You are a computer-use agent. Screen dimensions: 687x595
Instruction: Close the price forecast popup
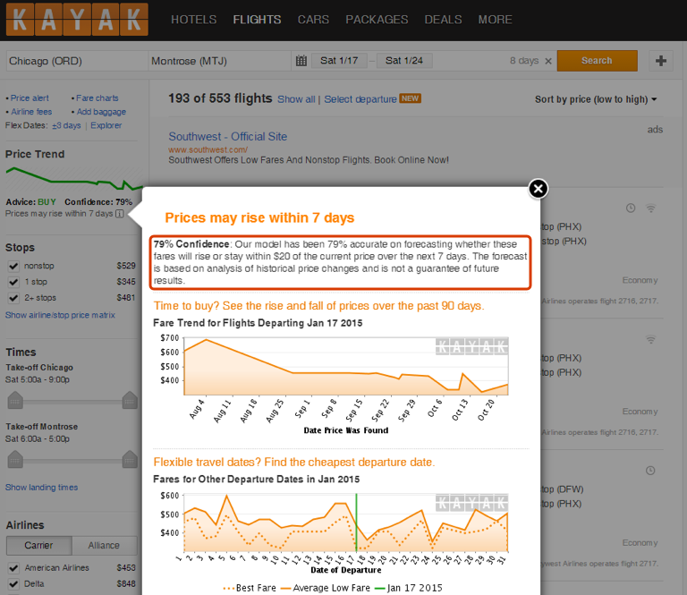point(537,188)
